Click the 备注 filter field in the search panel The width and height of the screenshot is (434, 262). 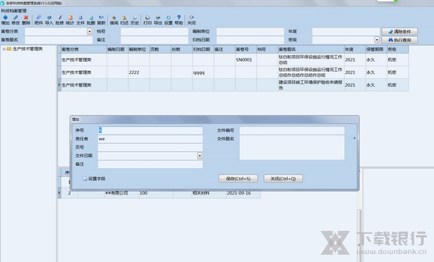[x=155, y=40]
